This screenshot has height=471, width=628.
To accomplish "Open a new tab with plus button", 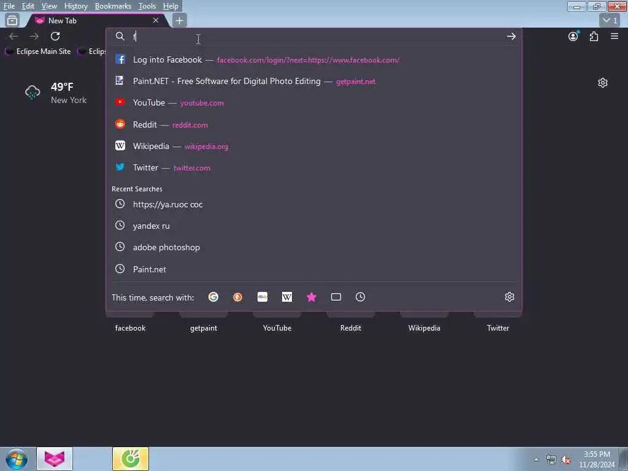I will [x=180, y=20].
